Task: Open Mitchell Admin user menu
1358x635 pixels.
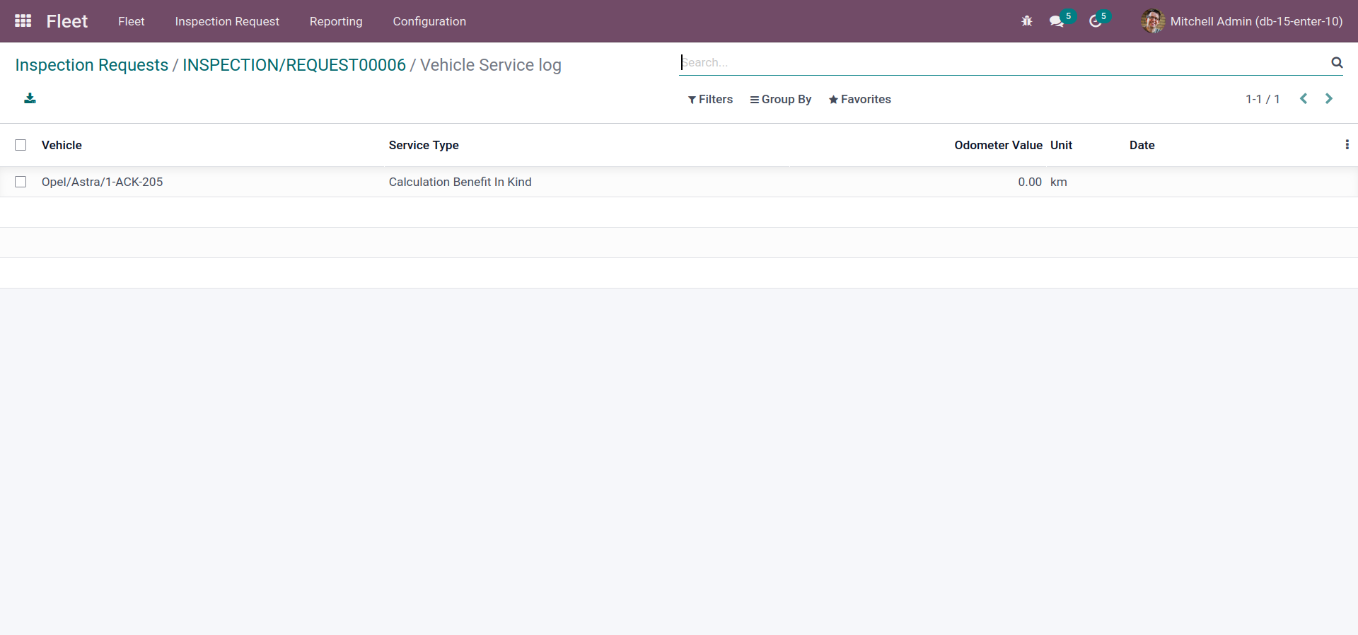Action: (x=1242, y=21)
